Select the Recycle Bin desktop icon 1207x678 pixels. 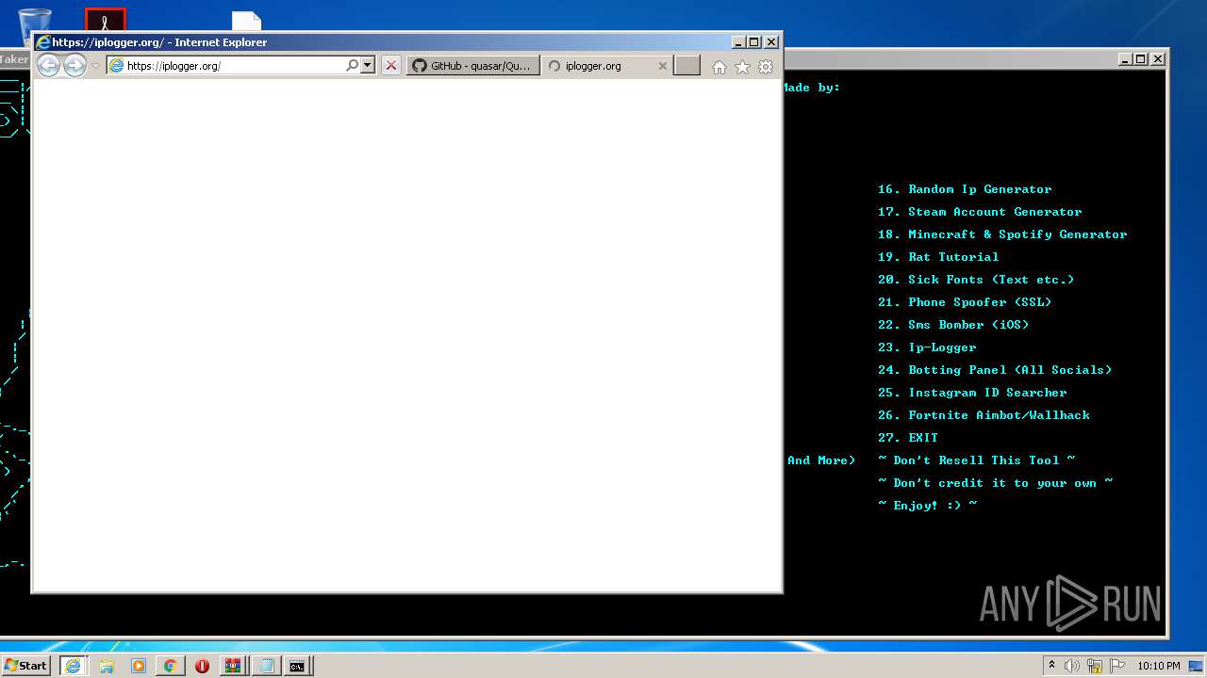[x=35, y=21]
